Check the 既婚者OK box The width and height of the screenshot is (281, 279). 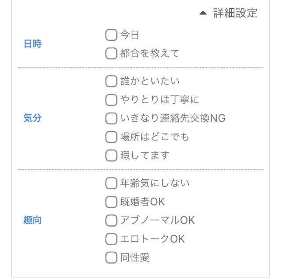pyautogui.click(x=112, y=202)
